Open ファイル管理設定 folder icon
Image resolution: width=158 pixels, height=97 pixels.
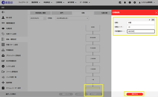tap(3, 72)
